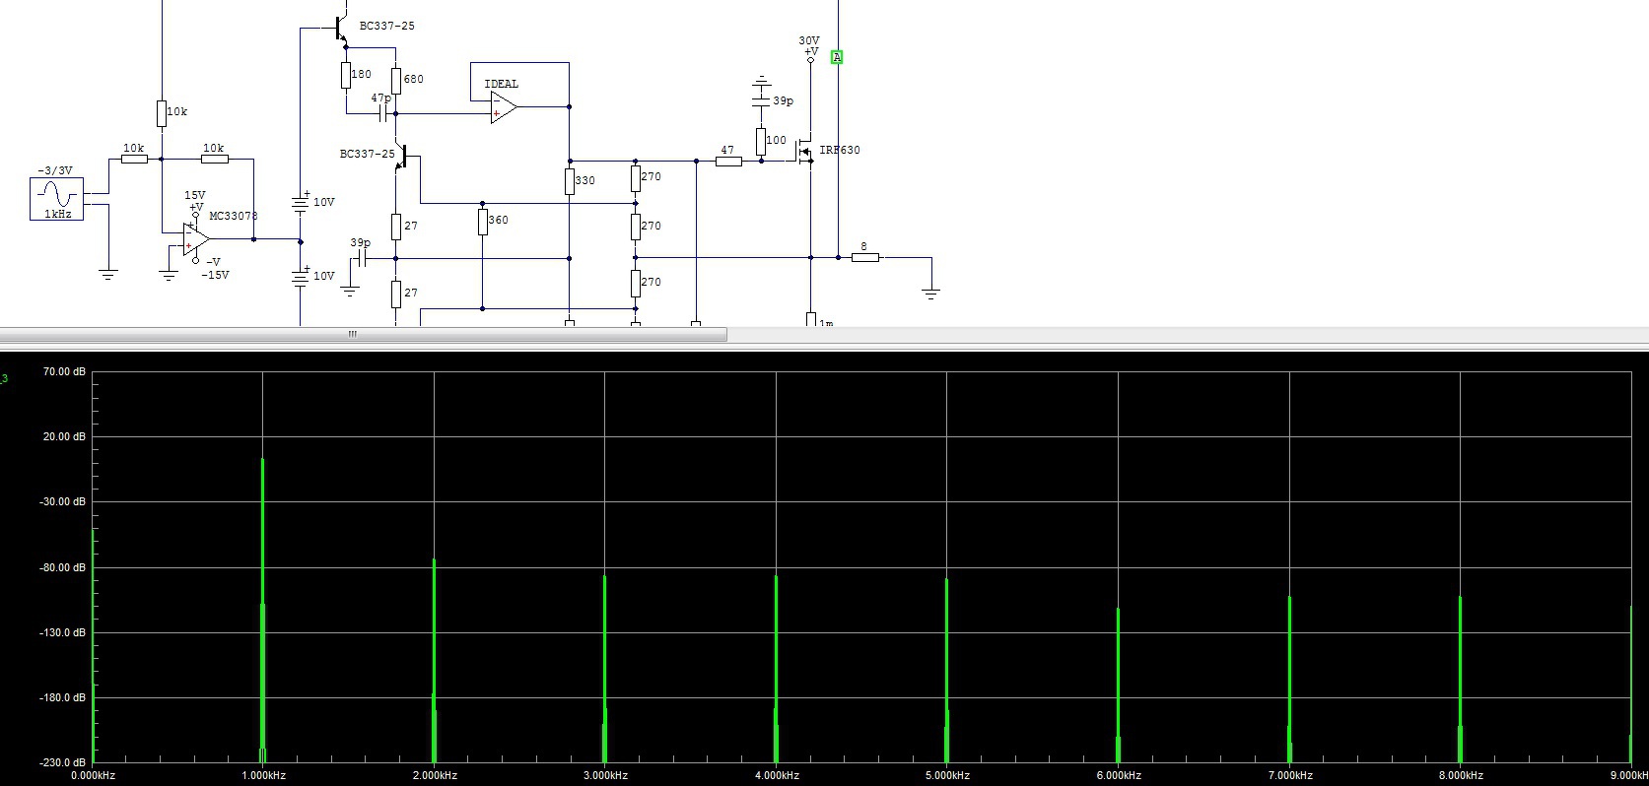Click the 8.000kHz harmonic peak

click(x=1460, y=679)
